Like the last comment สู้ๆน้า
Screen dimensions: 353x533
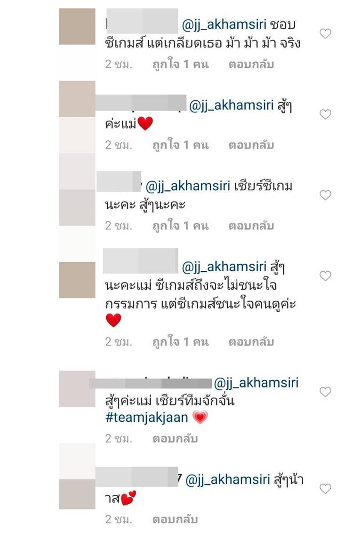pos(325,488)
